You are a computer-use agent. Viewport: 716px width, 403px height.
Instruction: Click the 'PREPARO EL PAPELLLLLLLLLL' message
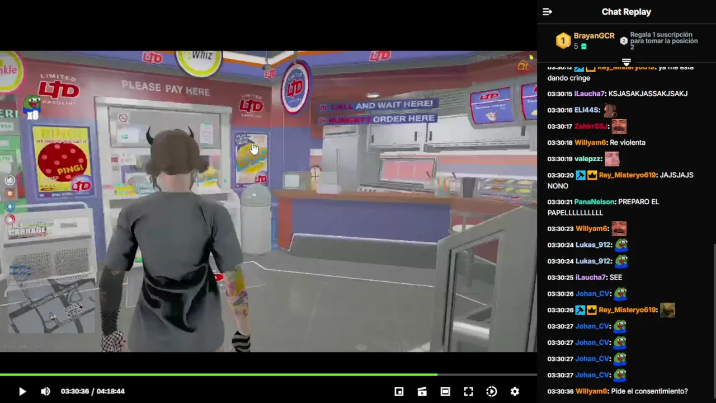603,207
